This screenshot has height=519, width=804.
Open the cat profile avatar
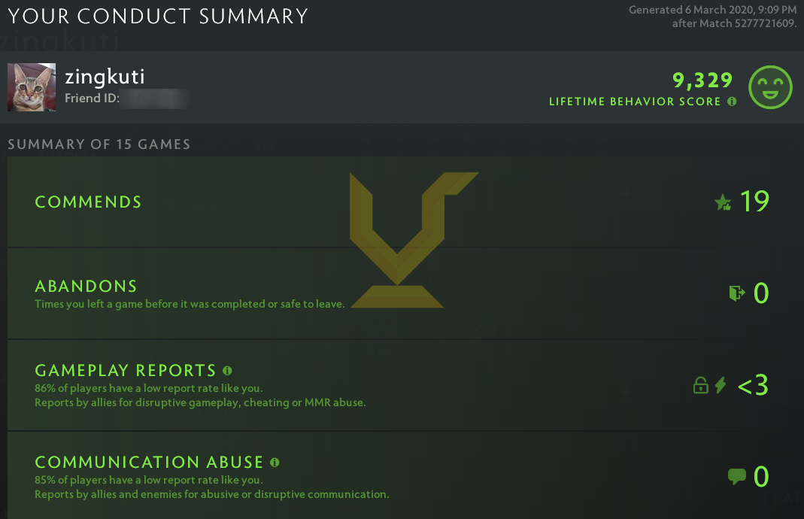tap(32, 86)
